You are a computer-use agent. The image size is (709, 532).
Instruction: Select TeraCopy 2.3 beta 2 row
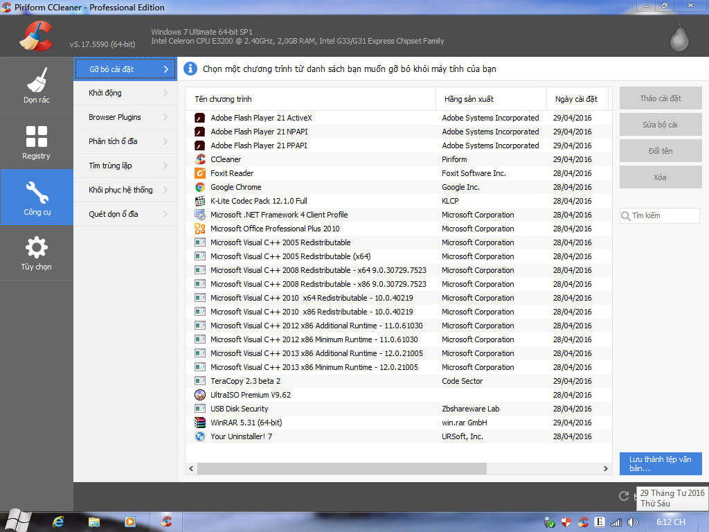[398, 381]
